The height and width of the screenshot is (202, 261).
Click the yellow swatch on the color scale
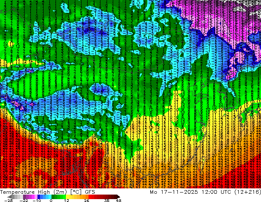(67, 197)
